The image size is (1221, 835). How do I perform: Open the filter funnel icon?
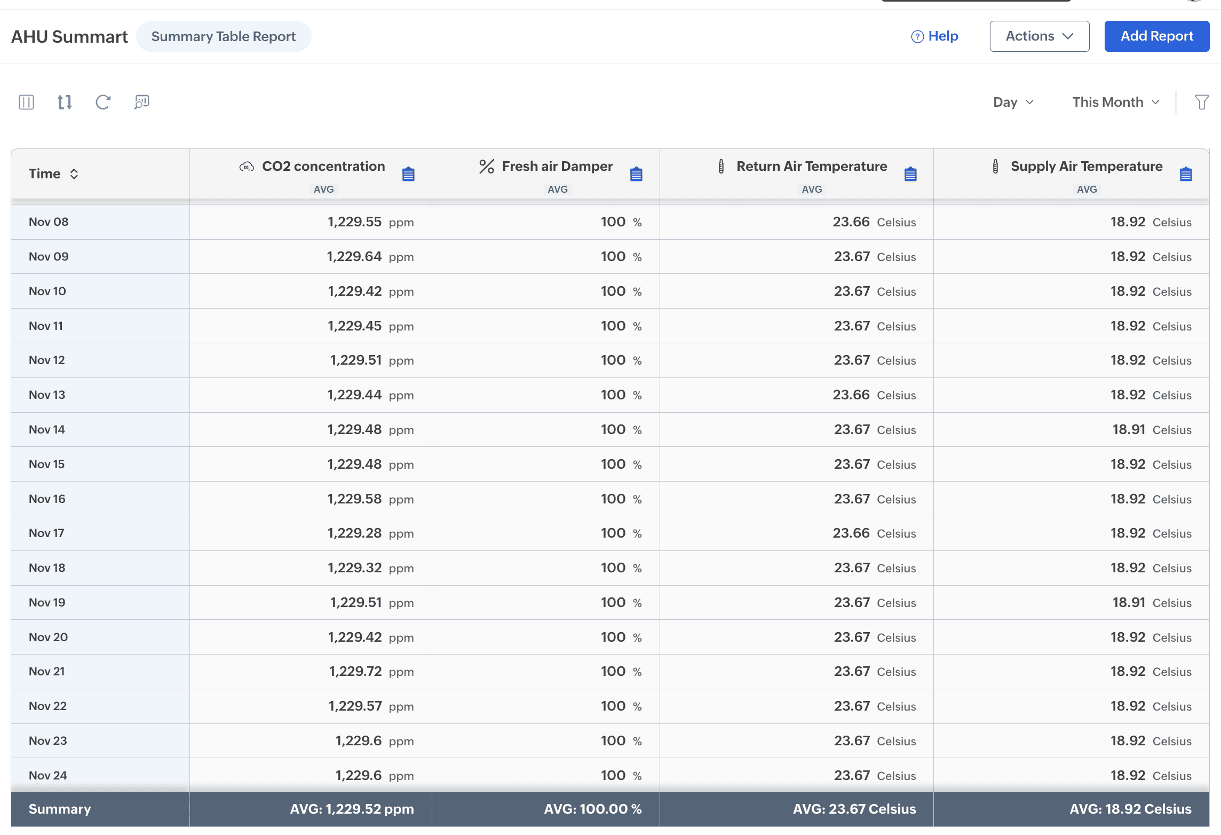pyautogui.click(x=1201, y=102)
